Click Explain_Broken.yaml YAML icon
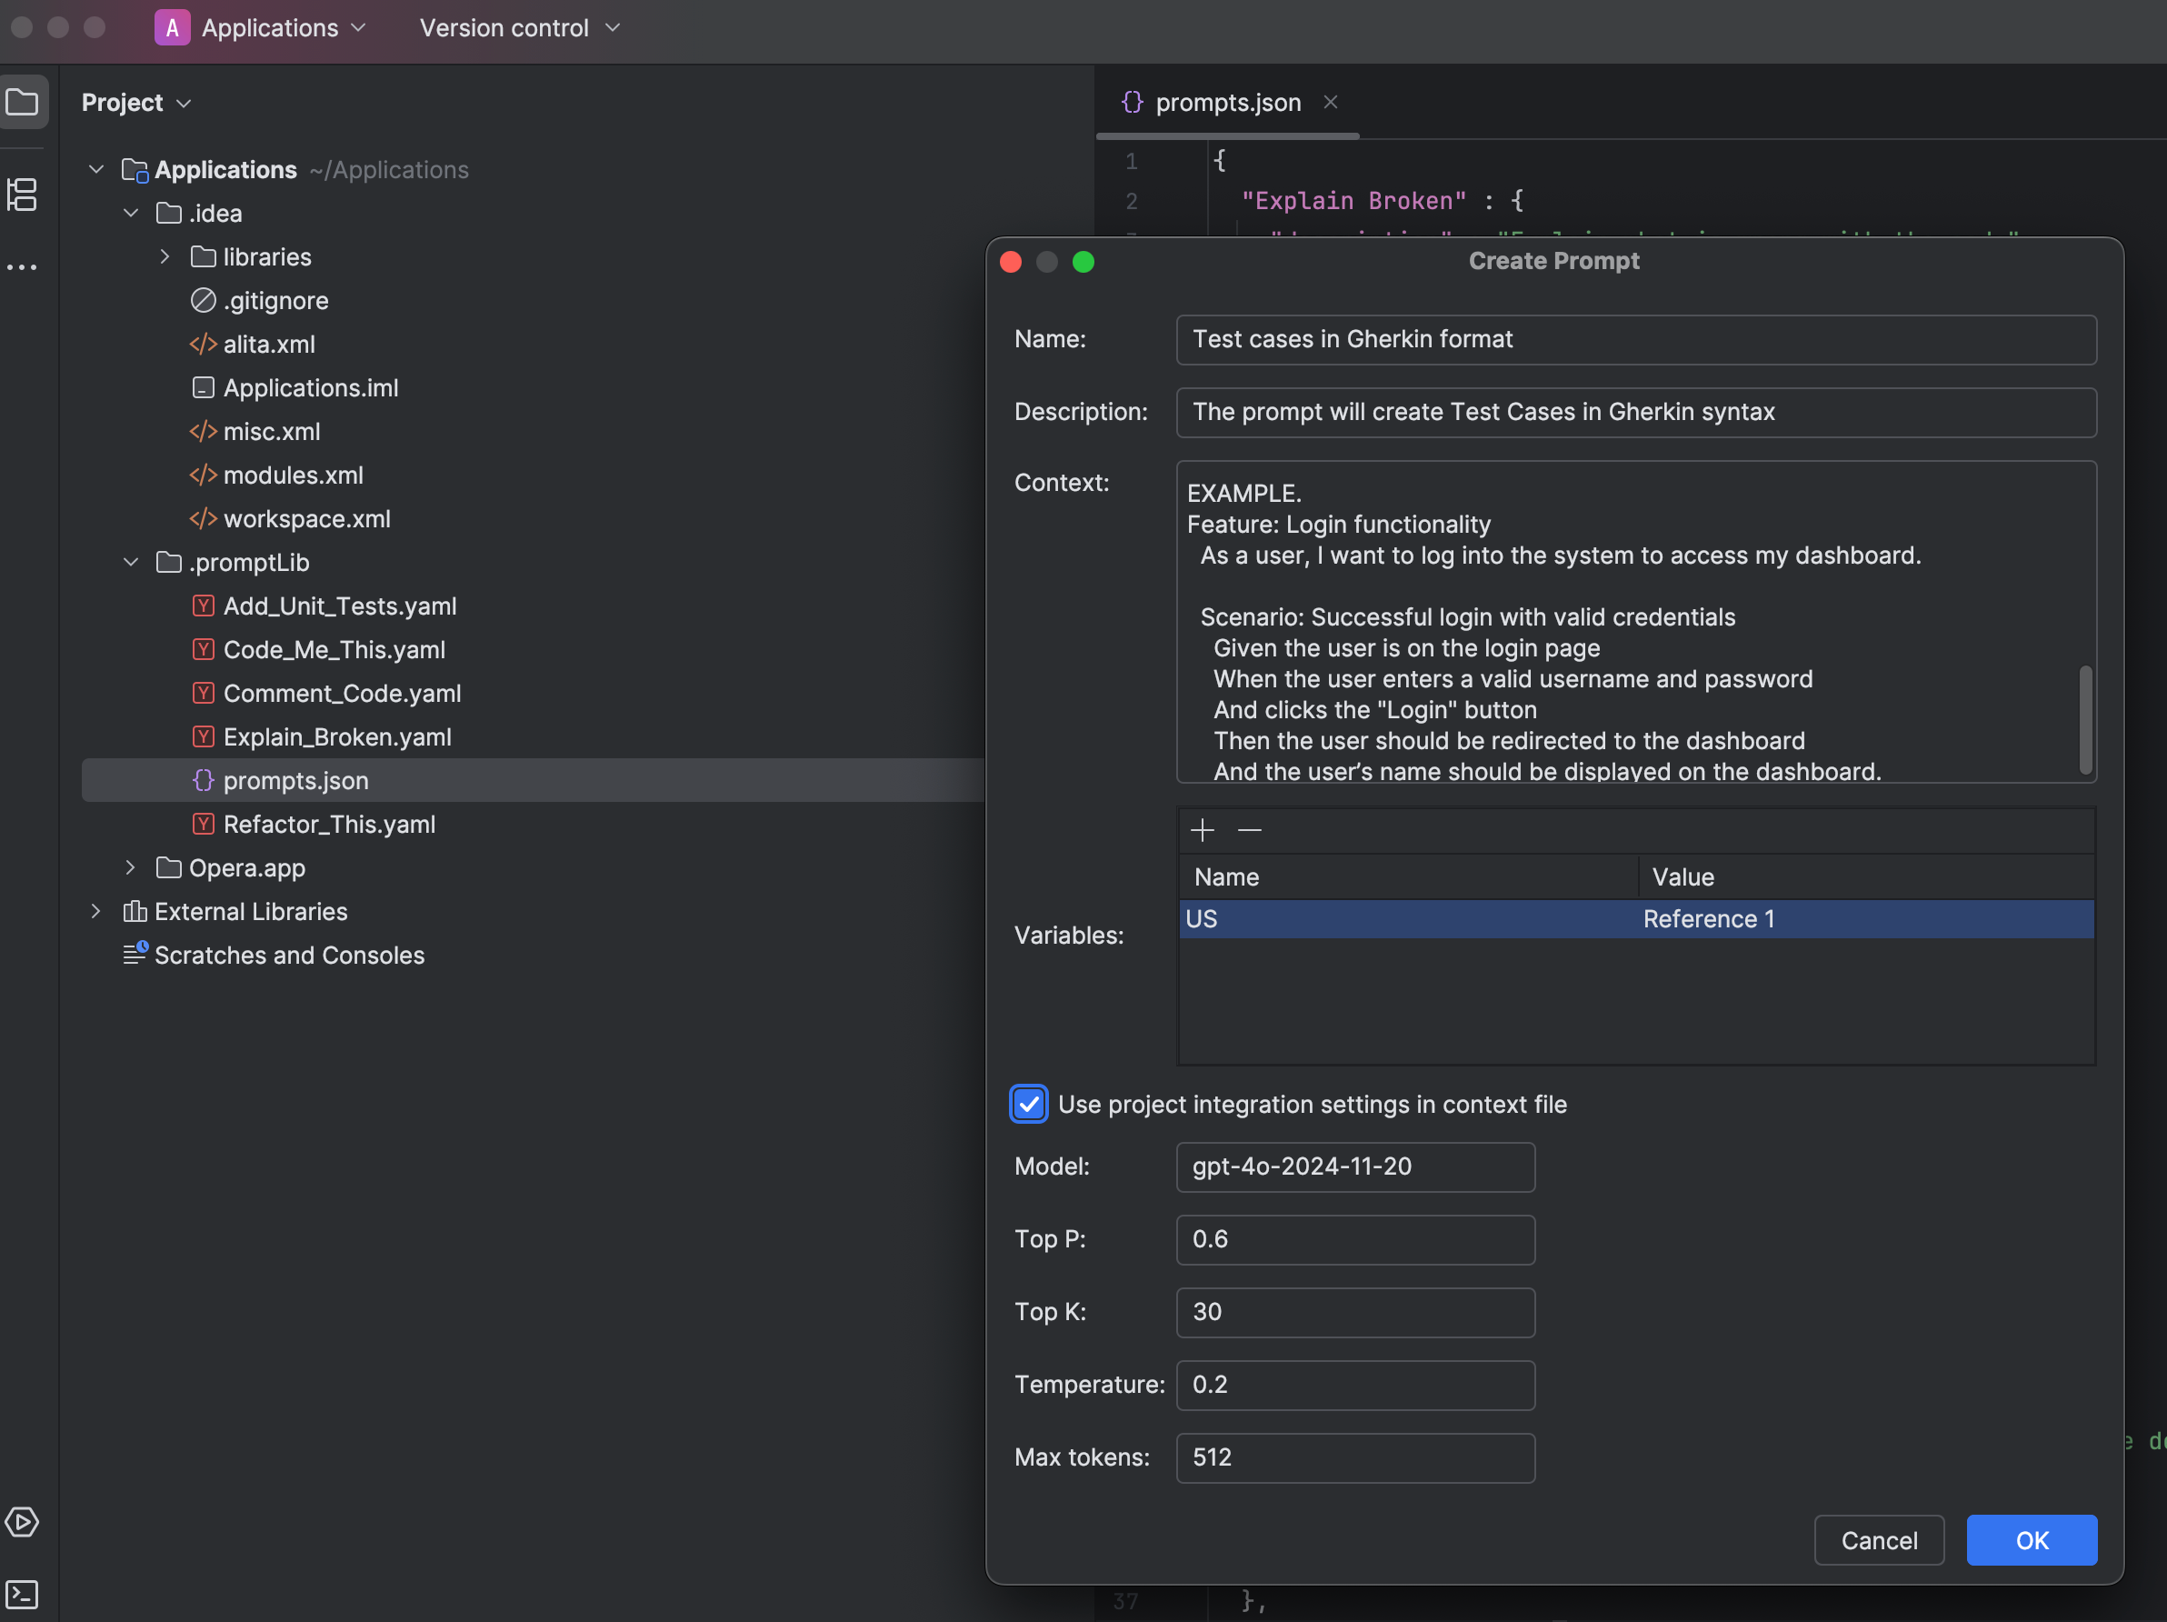This screenshot has height=1622, width=2167. pyautogui.click(x=203, y=736)
